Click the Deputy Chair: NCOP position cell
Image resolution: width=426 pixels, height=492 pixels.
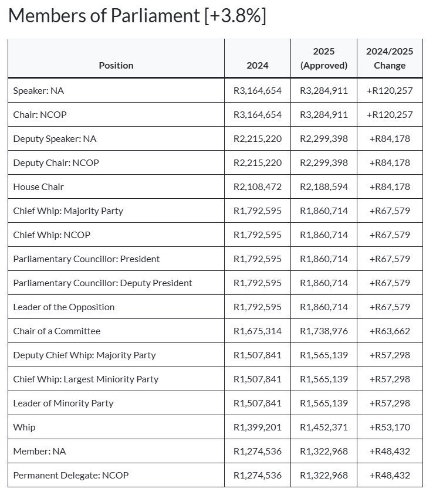[x=116, y=162]
